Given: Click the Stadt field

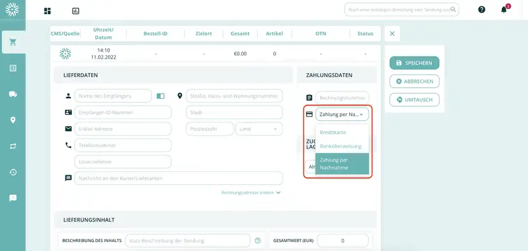Looking at the screenshot, I should 234,112.
